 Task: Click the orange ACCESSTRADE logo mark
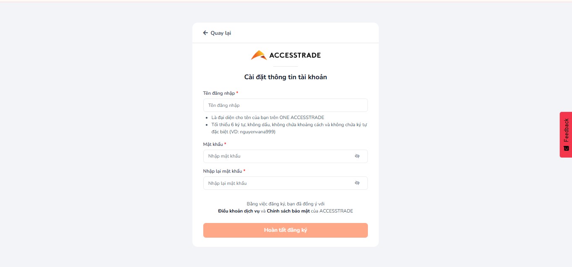coord(259,55)
